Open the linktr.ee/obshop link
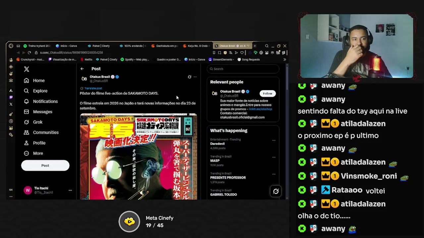The width and height of the screenshot is (424, 238). 260,109
